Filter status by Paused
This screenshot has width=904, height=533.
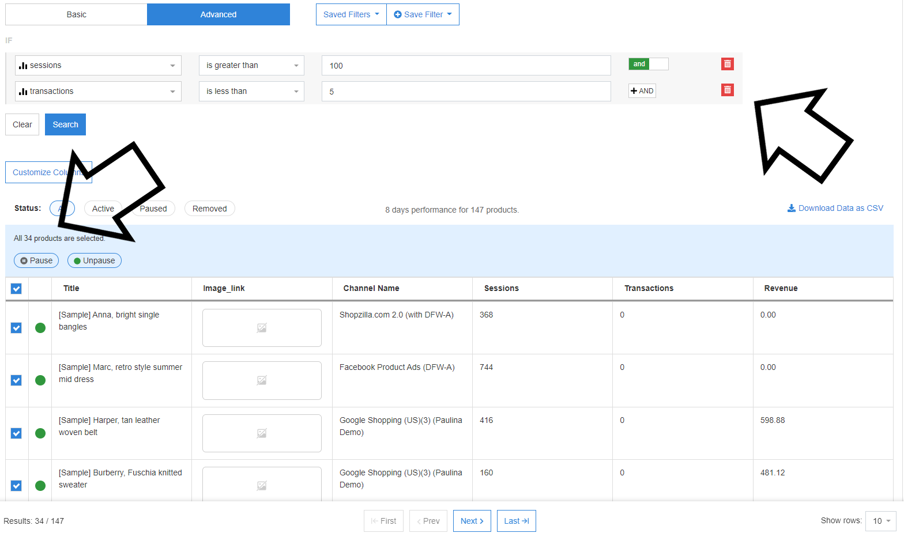click(153, 209)
